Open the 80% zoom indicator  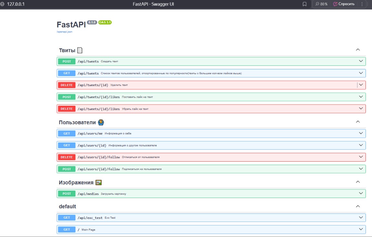pyautogui.click(x=321, y=4)
